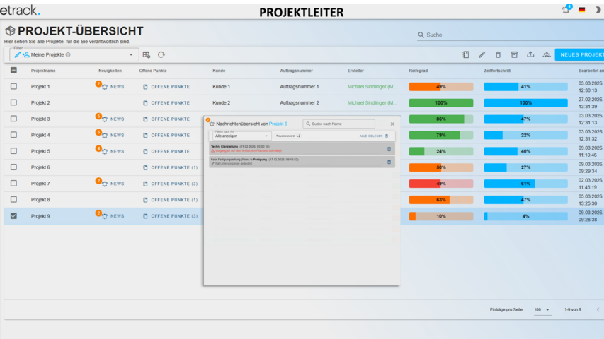Open news bell for Projekt 4
The width and height of the screenshot is (604, 339).
click(105, 136)
